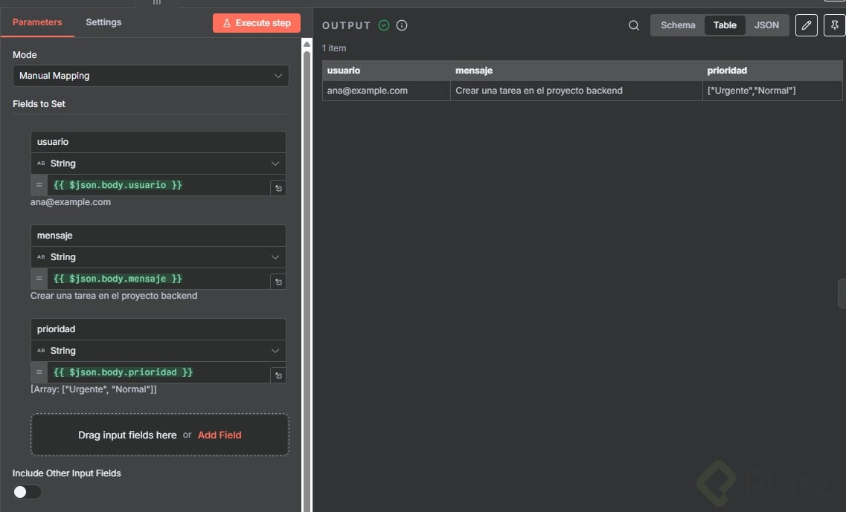Screen dimensions: 846x512
Task: Click the mensaje field name input
Action: coord(158,236)
